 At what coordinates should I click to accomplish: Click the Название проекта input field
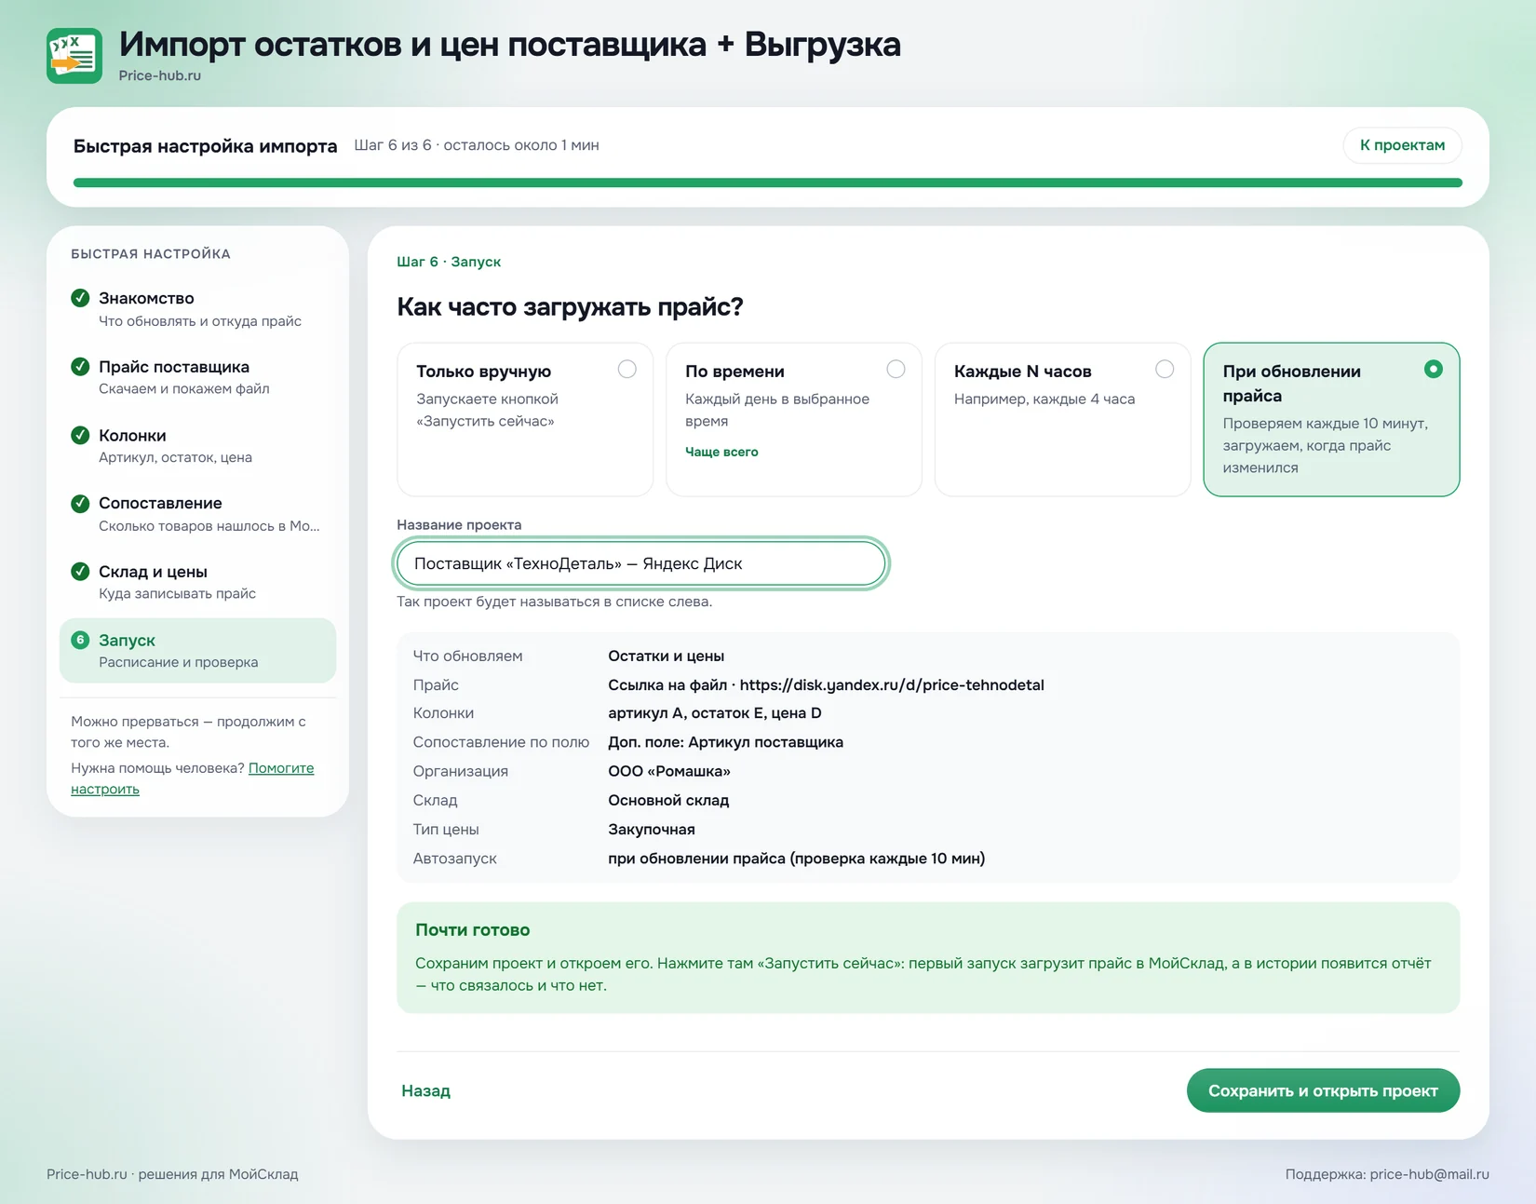pyautogui.click(x=640, y=563)
